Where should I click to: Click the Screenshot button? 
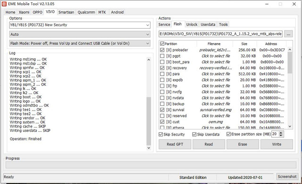[287, 176]
